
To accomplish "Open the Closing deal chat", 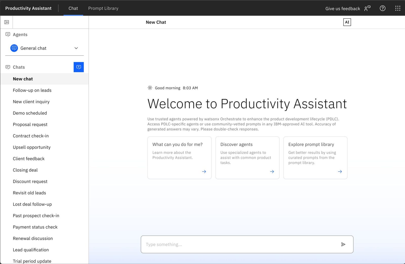I will pos(44,170).
